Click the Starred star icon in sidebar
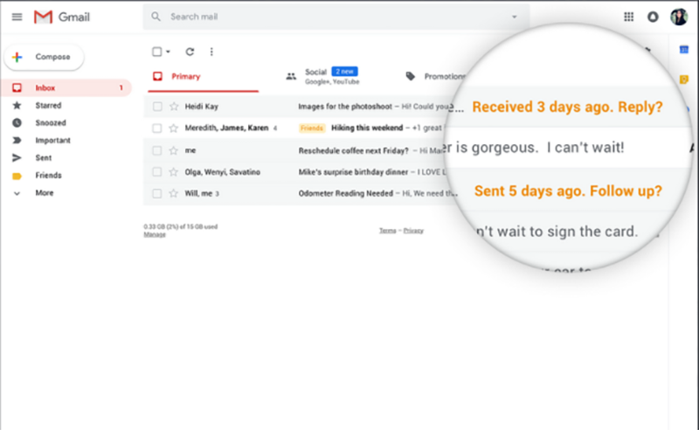The width and height of the screenshot is (699, 430). click(x=17, y=105)
